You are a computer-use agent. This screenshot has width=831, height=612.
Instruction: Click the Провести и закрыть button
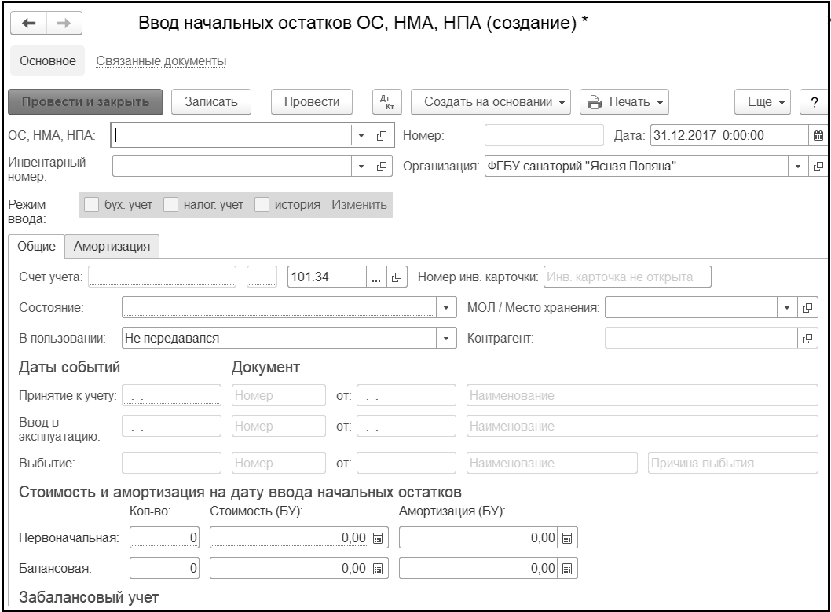point(85,101)
